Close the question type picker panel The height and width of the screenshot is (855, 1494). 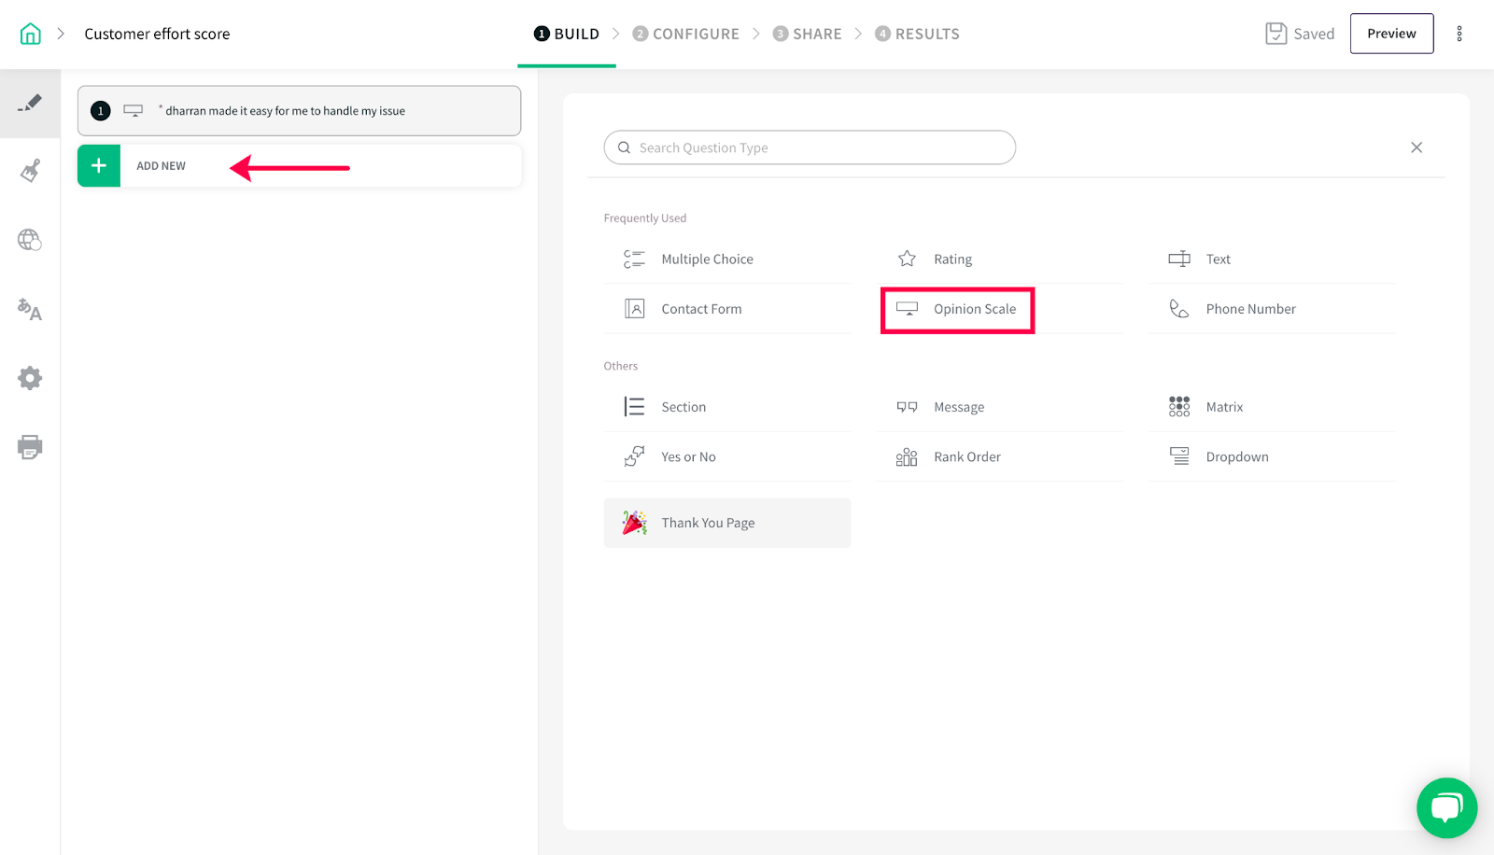[1416, 147]
